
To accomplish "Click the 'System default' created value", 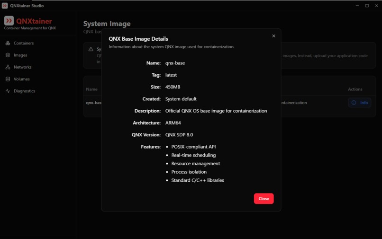I will 181,99.
